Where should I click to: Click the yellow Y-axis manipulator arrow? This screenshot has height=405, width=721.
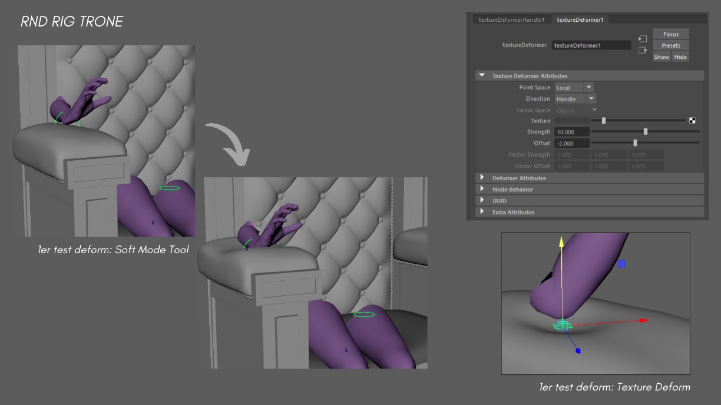[561, 242]
